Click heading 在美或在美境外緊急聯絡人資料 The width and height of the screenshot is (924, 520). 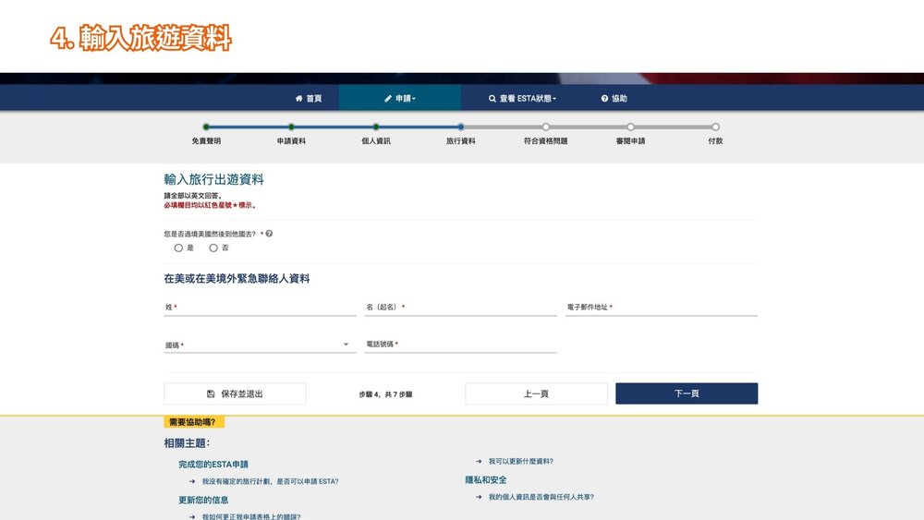point(237,279)
